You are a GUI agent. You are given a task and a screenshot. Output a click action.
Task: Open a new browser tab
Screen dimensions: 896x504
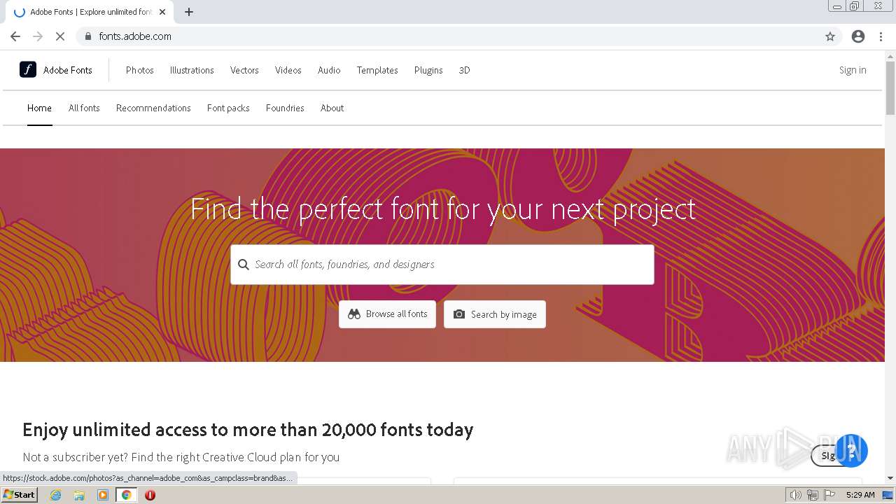click(x=189, y=12)
